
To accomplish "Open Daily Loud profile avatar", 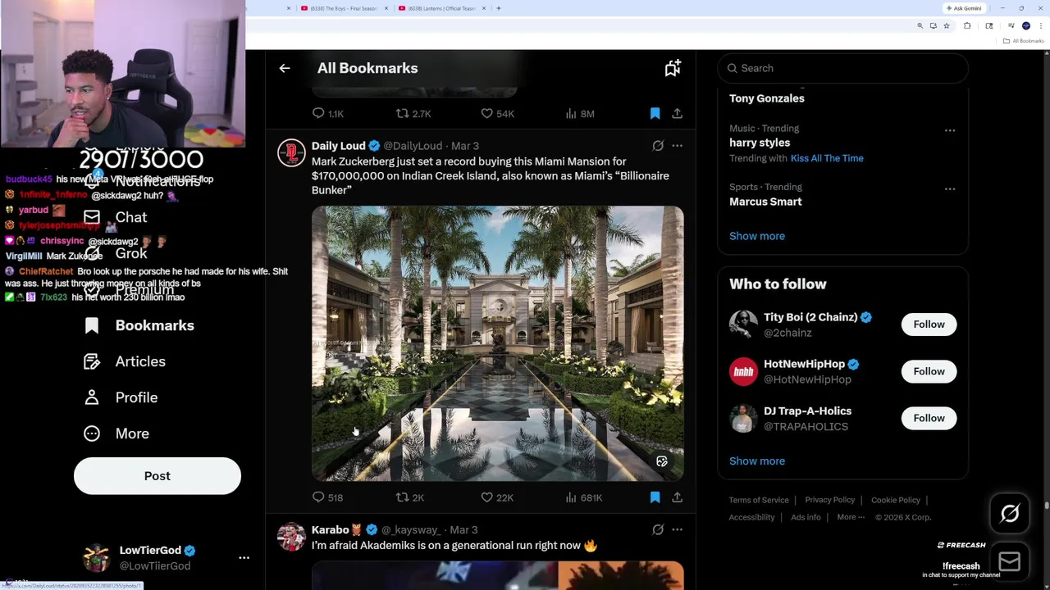I will pos(291,153).
